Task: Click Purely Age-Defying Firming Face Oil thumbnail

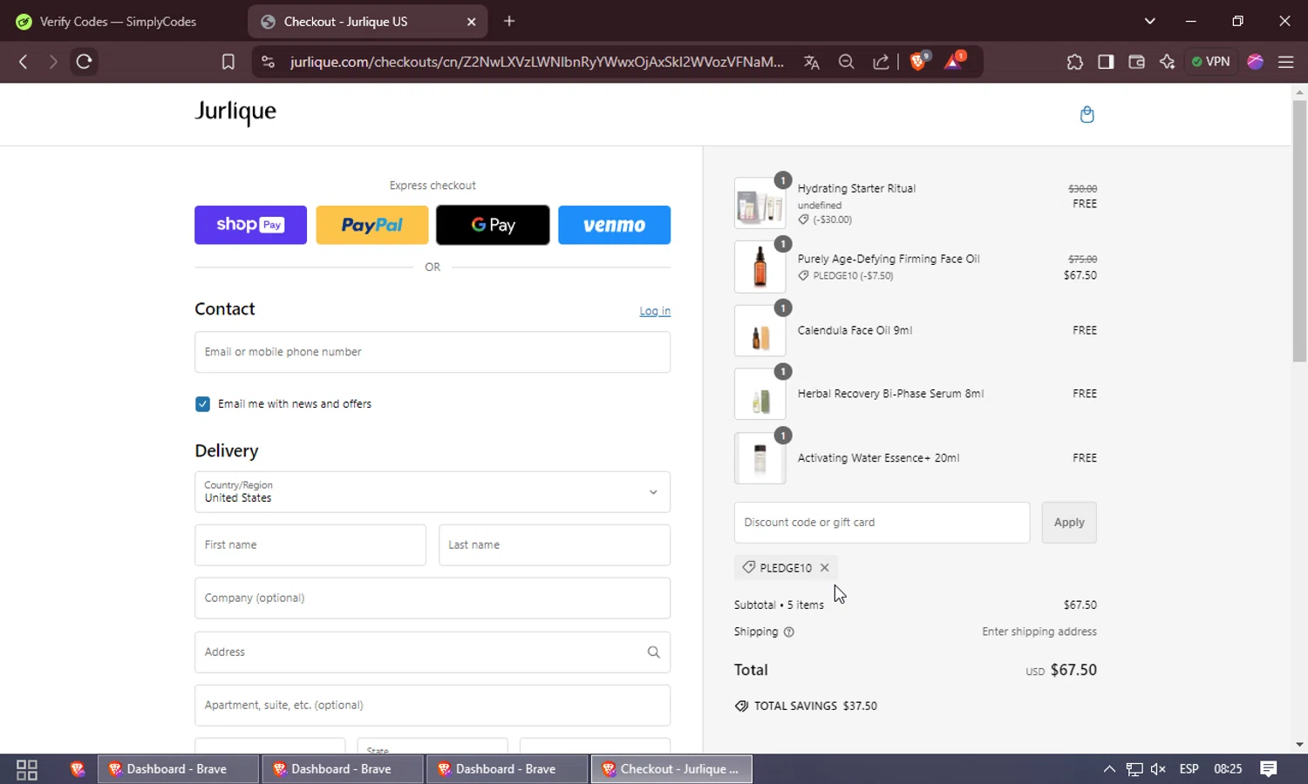Action: [760, 267]
